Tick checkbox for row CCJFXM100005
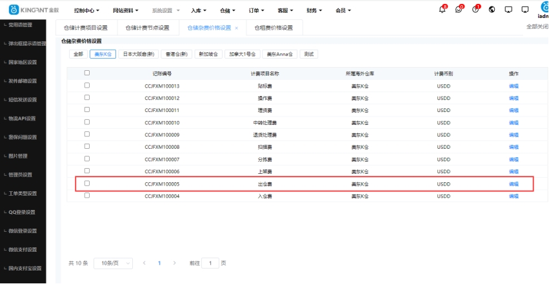549x284 pixels. pos(87,184)
